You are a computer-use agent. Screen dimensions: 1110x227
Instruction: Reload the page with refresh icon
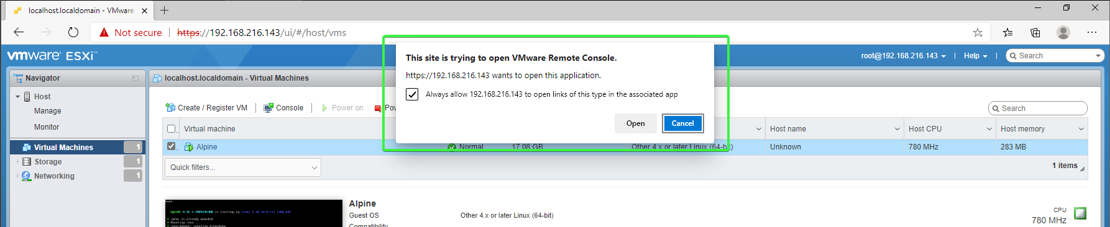(73, 32)
